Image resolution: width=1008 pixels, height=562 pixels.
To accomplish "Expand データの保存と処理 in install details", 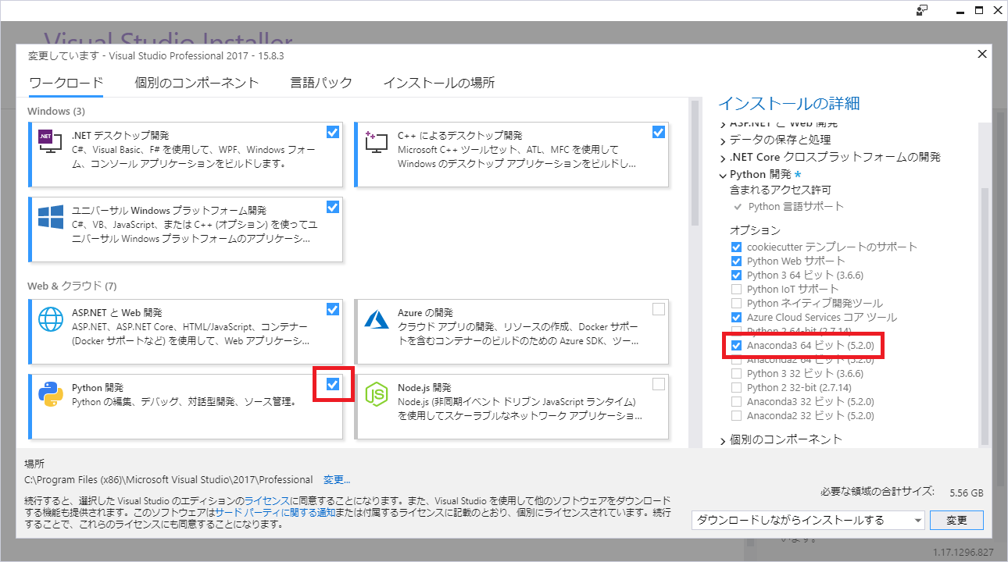I will point(723,140).
